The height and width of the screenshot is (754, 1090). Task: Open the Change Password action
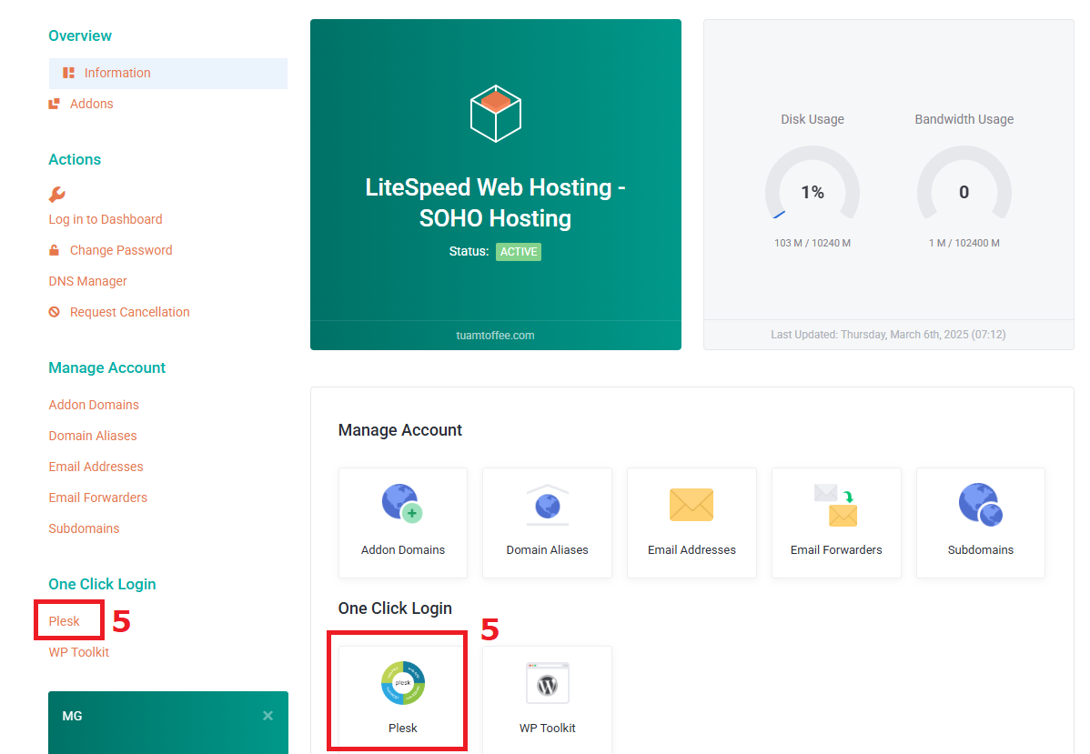pos(121,250)
